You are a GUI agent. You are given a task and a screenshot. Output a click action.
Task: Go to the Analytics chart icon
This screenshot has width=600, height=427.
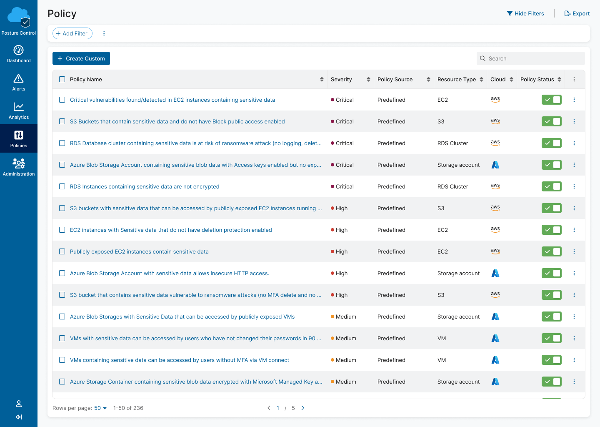tap(19, 107)
